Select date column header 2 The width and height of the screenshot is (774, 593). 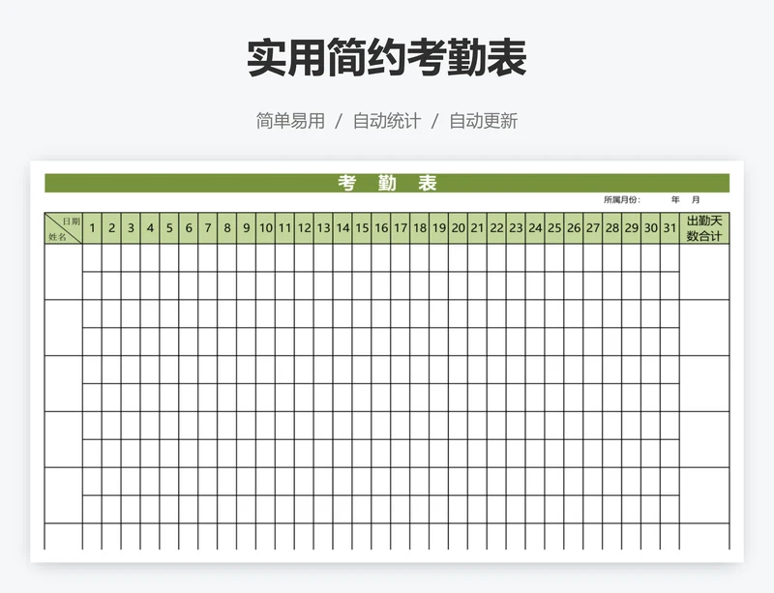pyautogui.click(x=111, y=228)
